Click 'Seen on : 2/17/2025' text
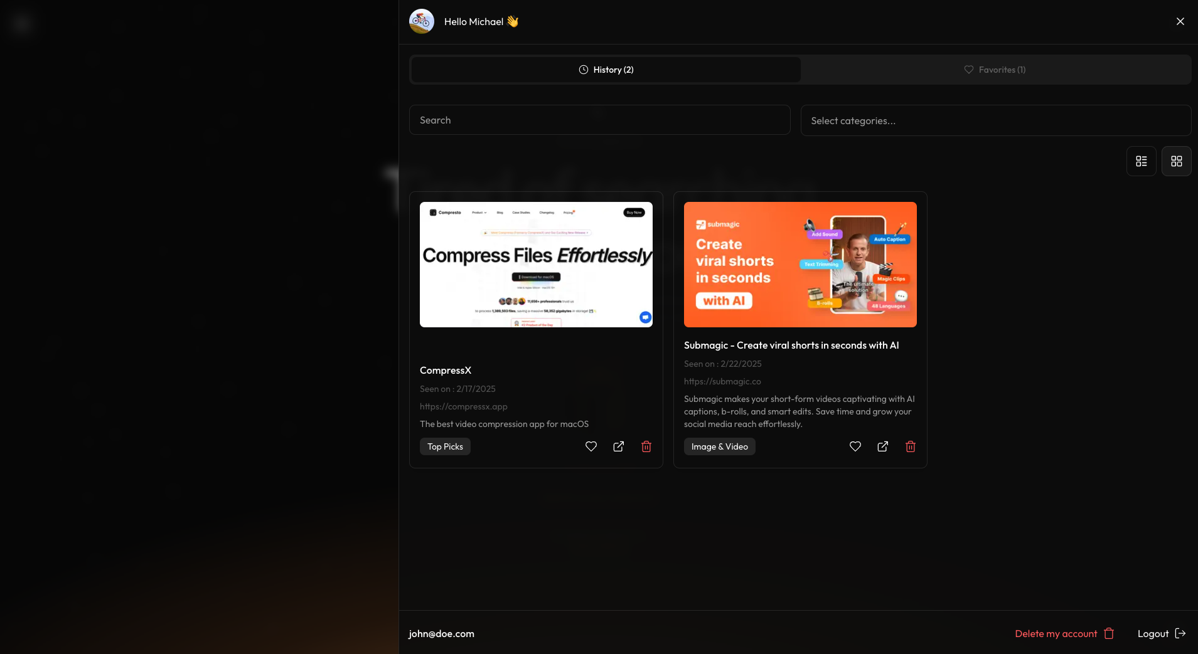Screen dimensions: 1198x654 (457, 389)
